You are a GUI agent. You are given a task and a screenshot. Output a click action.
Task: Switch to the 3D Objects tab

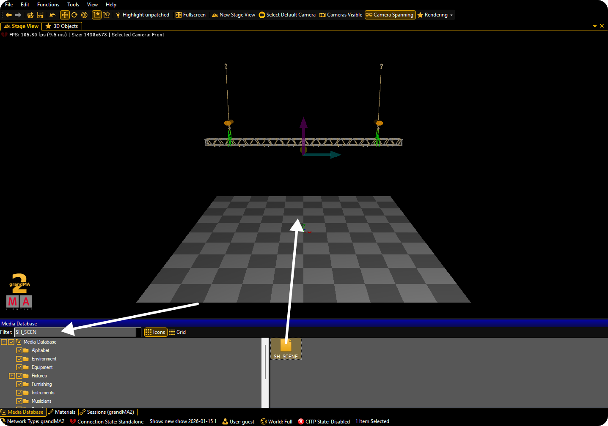click(62, 26)
